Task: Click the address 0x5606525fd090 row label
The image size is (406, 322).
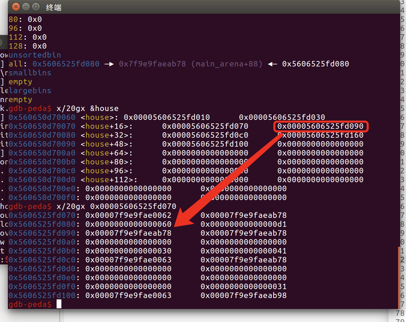Action: coord(42,233)
